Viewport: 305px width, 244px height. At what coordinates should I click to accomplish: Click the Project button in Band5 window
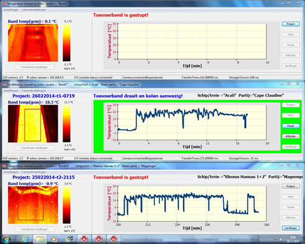click(x=291, y=24)
